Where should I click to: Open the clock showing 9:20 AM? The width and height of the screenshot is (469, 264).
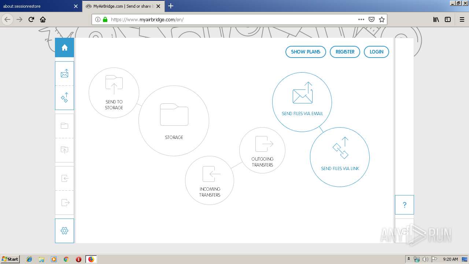(x=450, y=259)
